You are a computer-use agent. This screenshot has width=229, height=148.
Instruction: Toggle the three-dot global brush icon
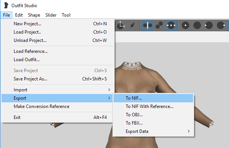171,25
